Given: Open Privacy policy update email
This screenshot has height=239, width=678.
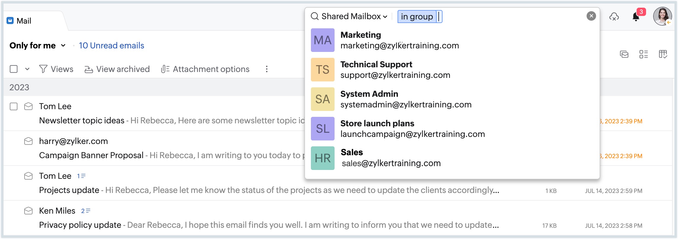Looking at the screenshot, I should point(80,225).
